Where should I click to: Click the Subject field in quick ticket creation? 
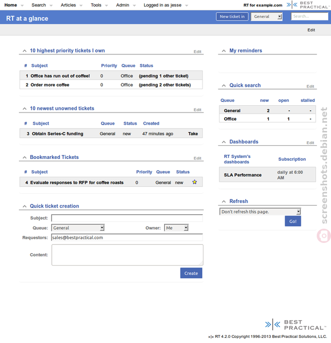point(127,218)
